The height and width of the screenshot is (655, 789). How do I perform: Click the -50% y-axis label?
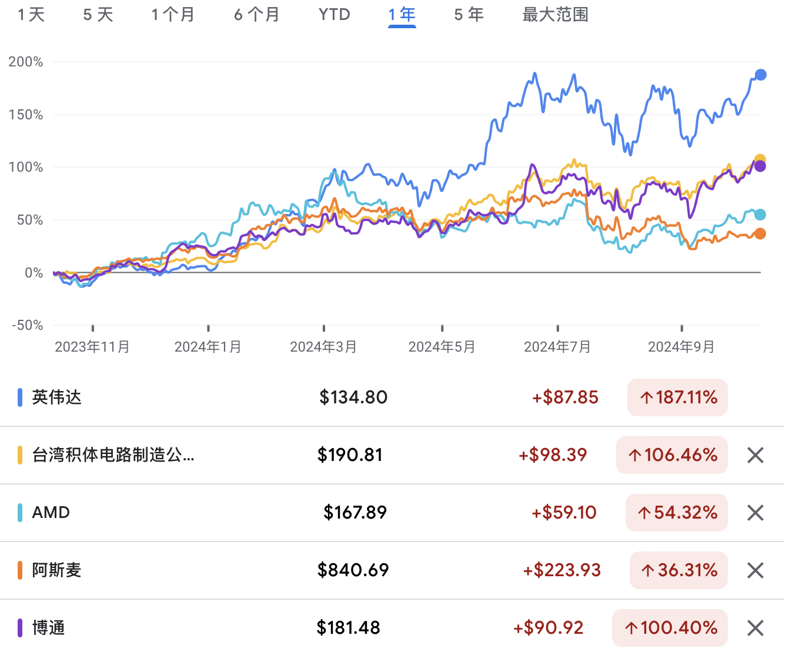pos(28,325)
